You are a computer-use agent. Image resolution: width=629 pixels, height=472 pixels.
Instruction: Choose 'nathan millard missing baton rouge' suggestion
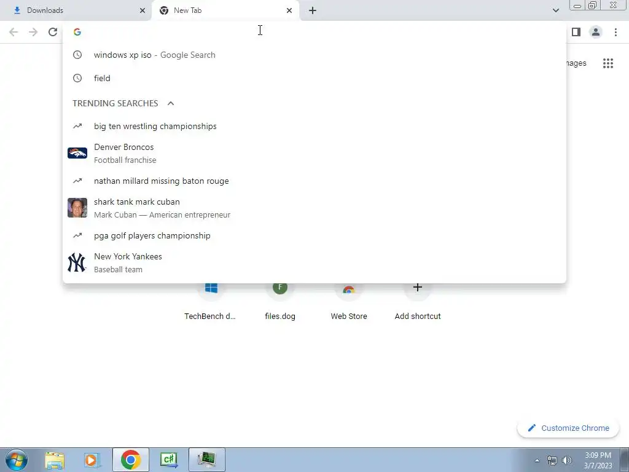[x=314, y=181]
